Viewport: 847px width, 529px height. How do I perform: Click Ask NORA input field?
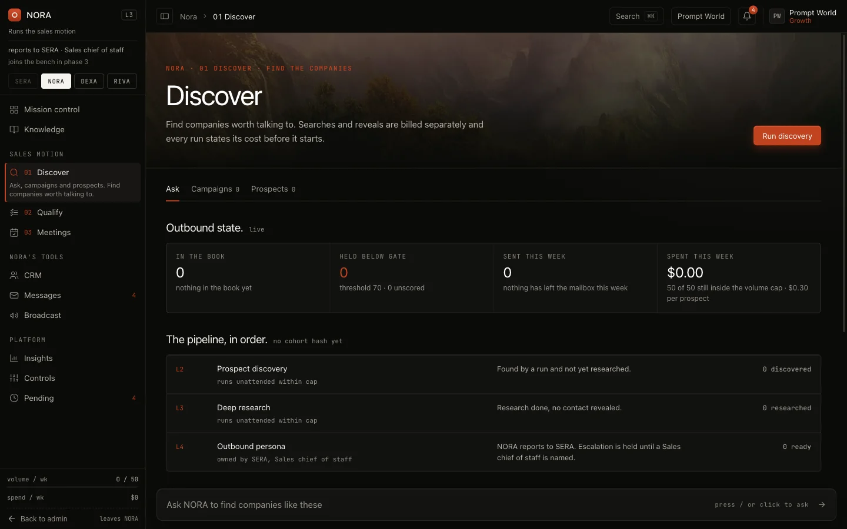click(x=496, y=505)
